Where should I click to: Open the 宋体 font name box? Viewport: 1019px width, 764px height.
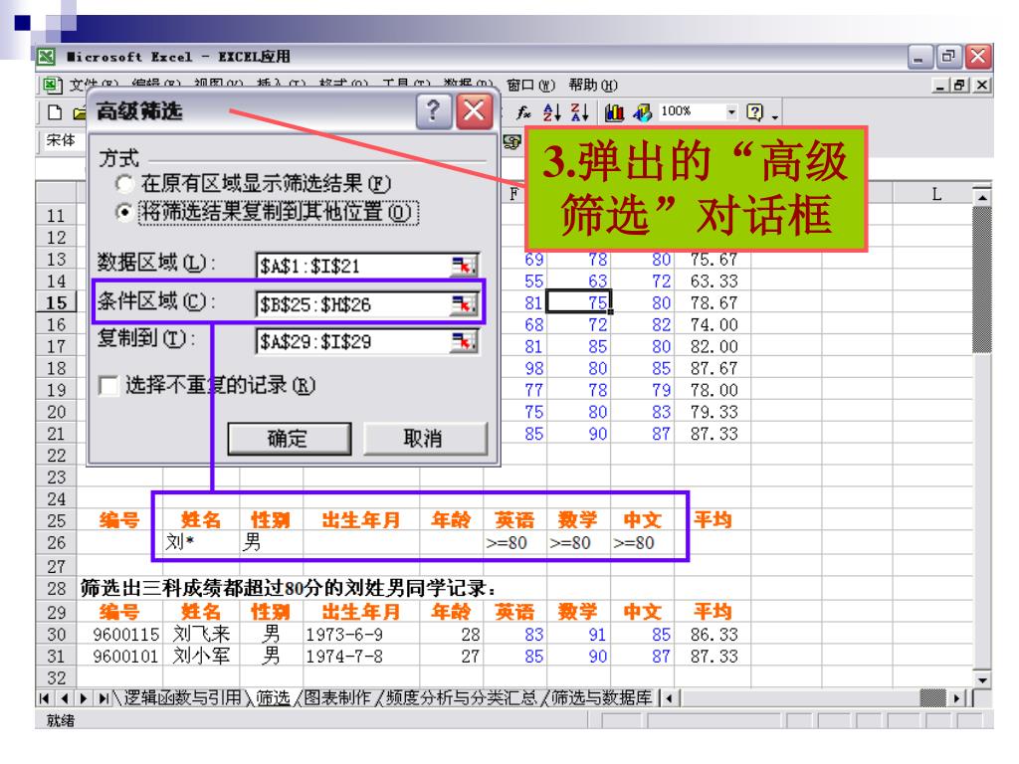pos(63,140)
